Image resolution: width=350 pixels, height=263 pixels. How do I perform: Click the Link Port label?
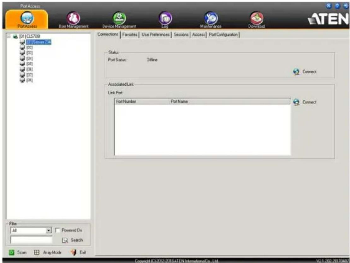[x=116, y=93]
